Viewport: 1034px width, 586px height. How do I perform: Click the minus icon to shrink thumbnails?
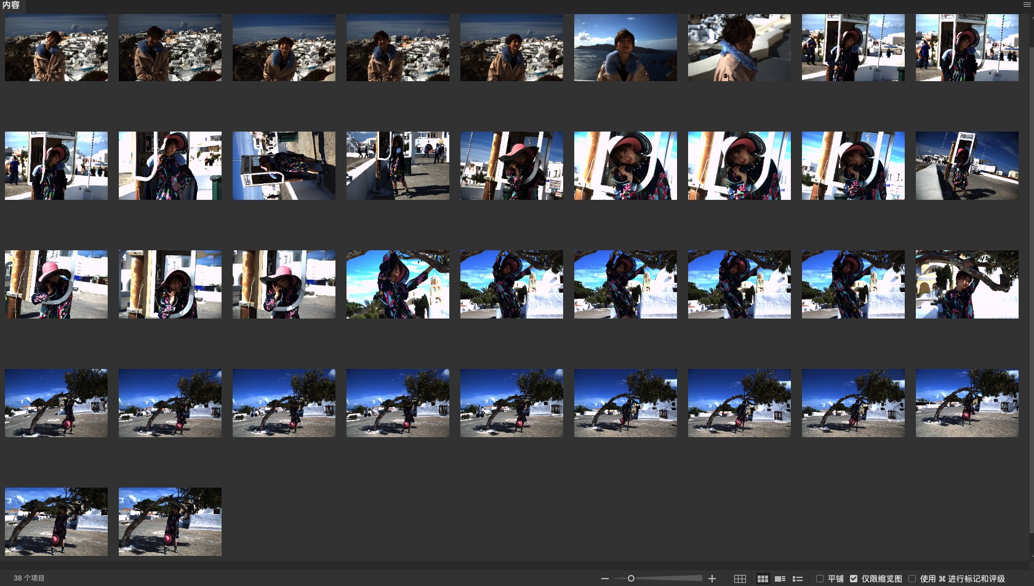605,579
